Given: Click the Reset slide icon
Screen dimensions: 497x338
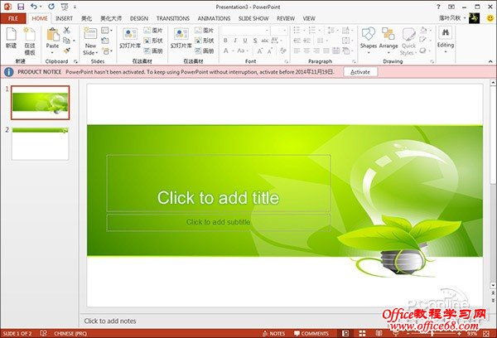Looking at the screenshot, I should 105,41.
